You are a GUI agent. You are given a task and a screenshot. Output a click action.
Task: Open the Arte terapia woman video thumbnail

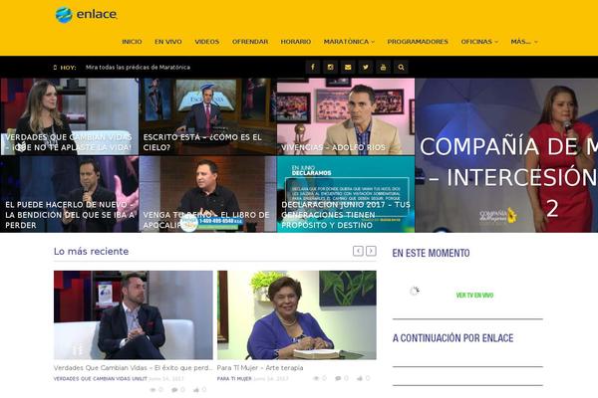[297, 315]
